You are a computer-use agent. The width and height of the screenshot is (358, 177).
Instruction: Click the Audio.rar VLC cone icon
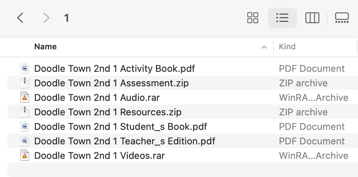coord(25,98)
